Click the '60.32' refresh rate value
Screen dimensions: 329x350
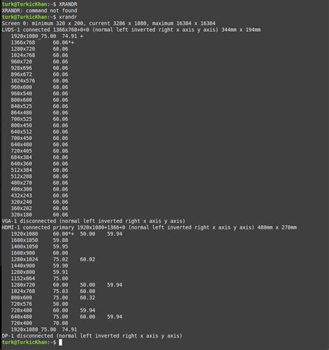pos(87,297)
